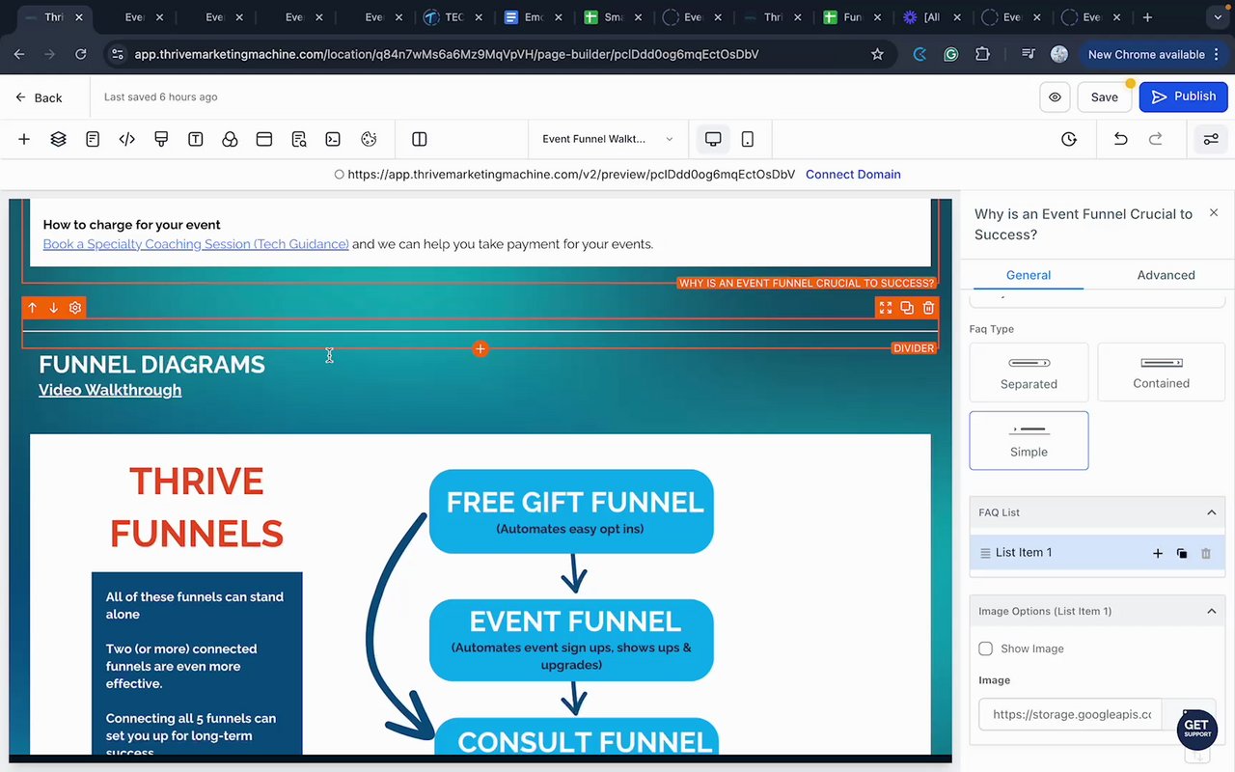Switch to desktop view icon
1235x772 pixels.
pos(713,139)
